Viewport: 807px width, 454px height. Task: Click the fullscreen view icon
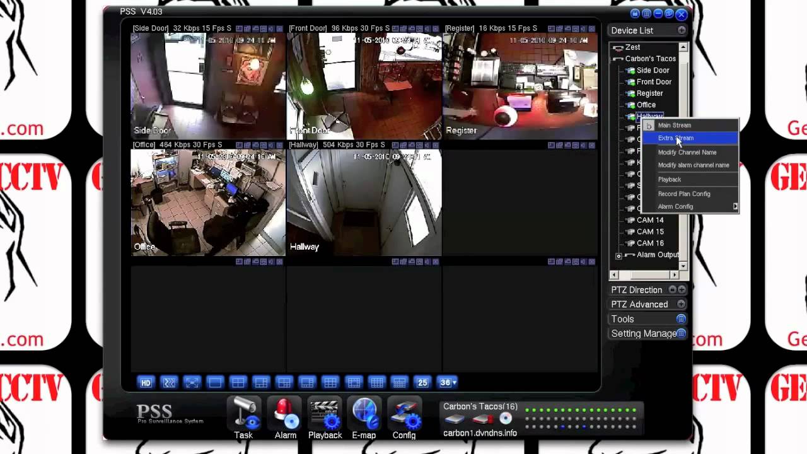[x=192, y=383]
